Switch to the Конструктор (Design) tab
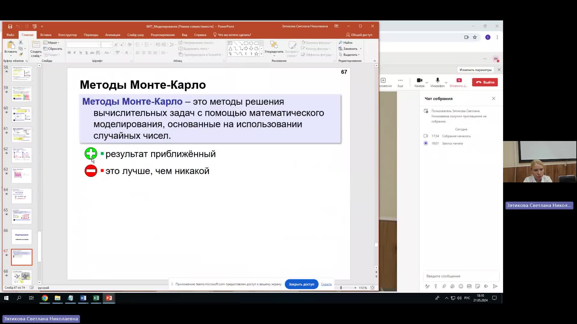 coord(67,35)
